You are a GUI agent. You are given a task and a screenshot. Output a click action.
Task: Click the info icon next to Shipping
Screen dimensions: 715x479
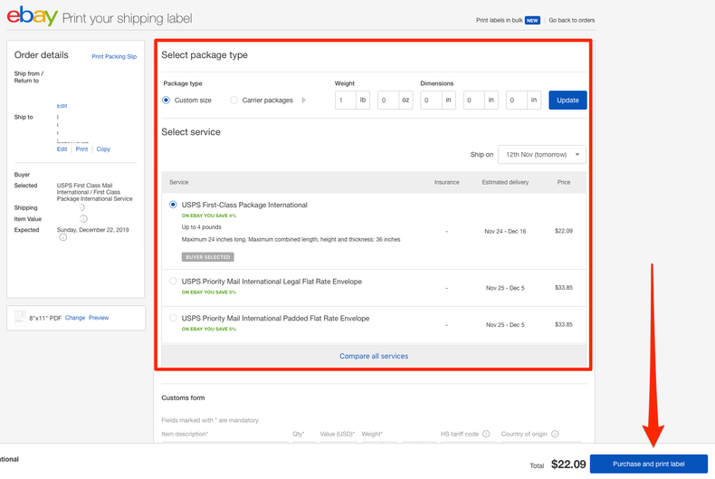tap(83, 207)
